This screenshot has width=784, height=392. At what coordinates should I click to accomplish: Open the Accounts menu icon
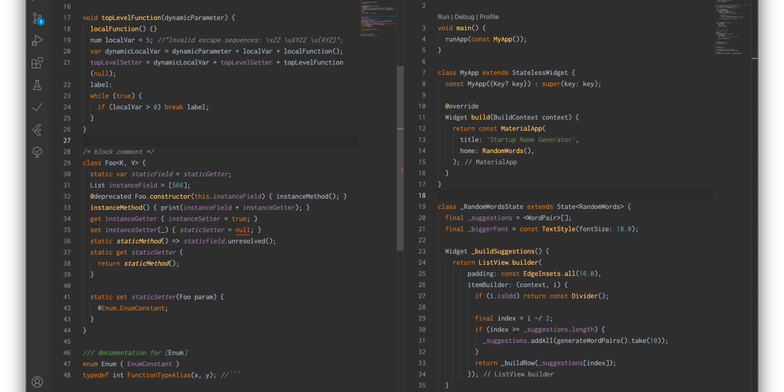pyautogui.click(x=37, y=381)
